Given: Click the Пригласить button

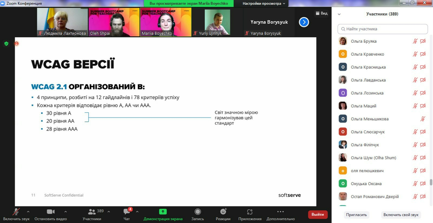Looking at the screenshot, I should (356, 215).
